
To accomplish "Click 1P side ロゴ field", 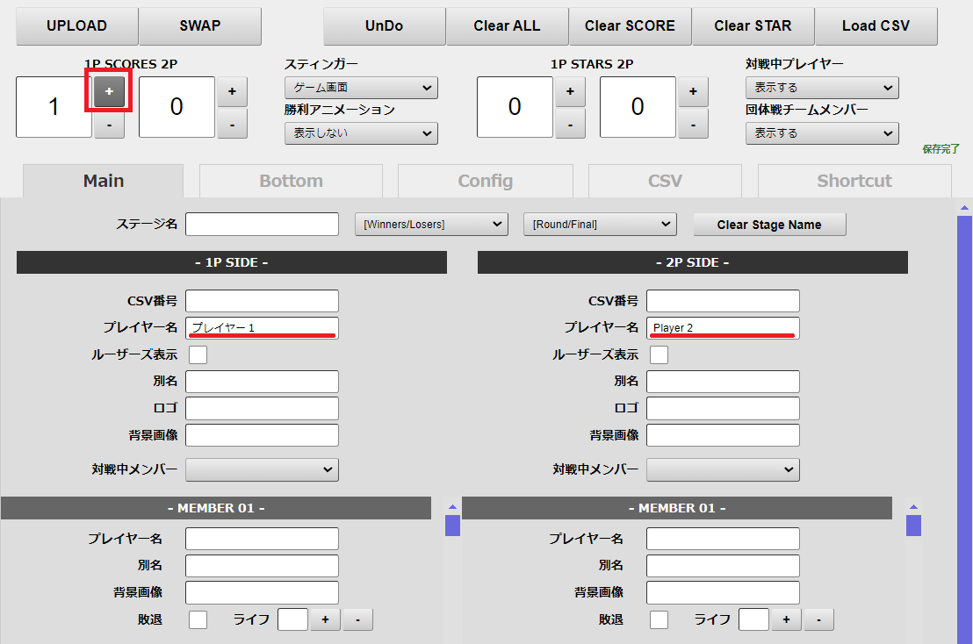I will (262, 409).
